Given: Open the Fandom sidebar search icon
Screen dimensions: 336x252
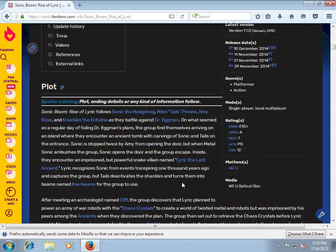Looking at the screenshot, I should click(x=4, y=57).
